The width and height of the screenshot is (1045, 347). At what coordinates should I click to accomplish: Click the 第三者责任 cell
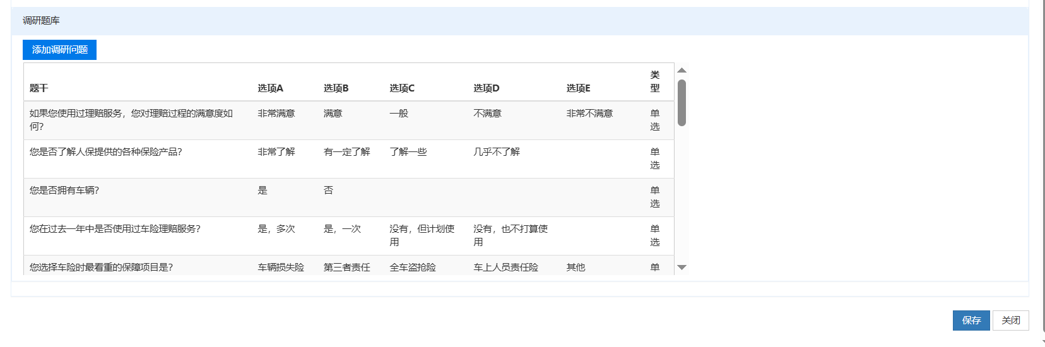346,268
